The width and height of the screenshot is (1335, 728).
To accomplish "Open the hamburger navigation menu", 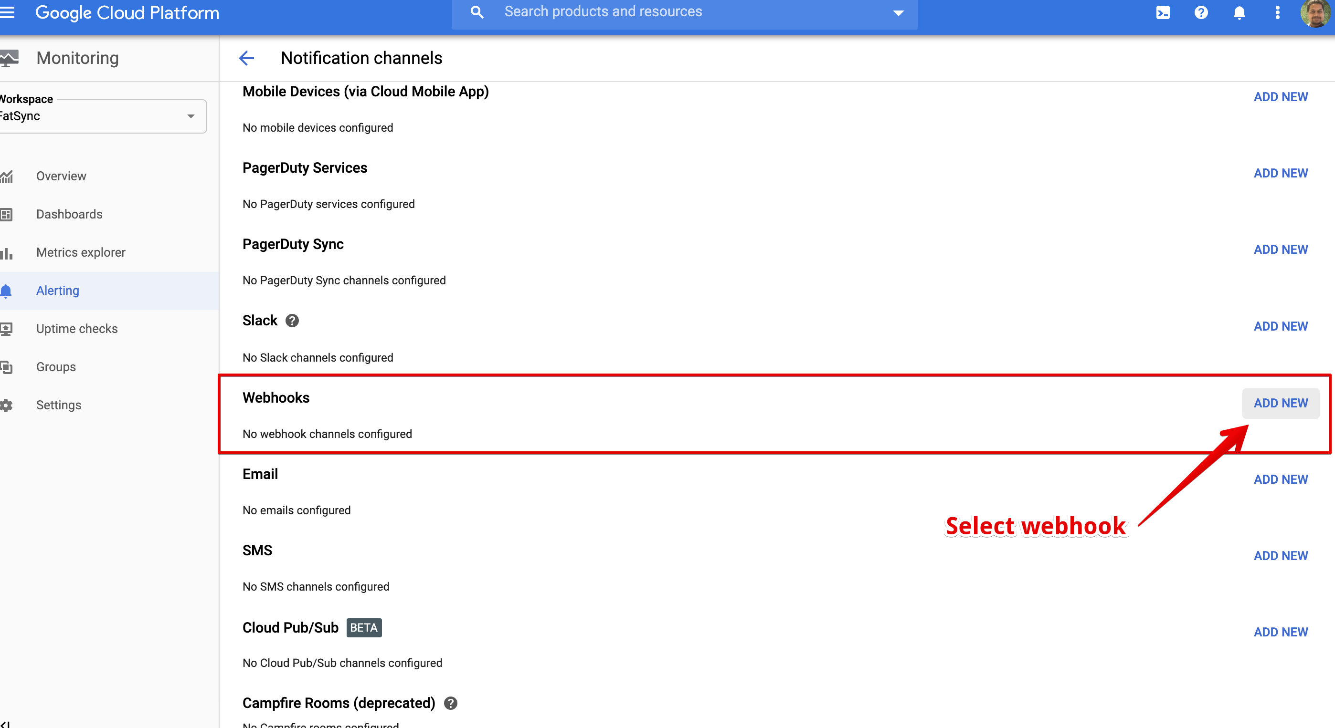I will tap(7, 12).
